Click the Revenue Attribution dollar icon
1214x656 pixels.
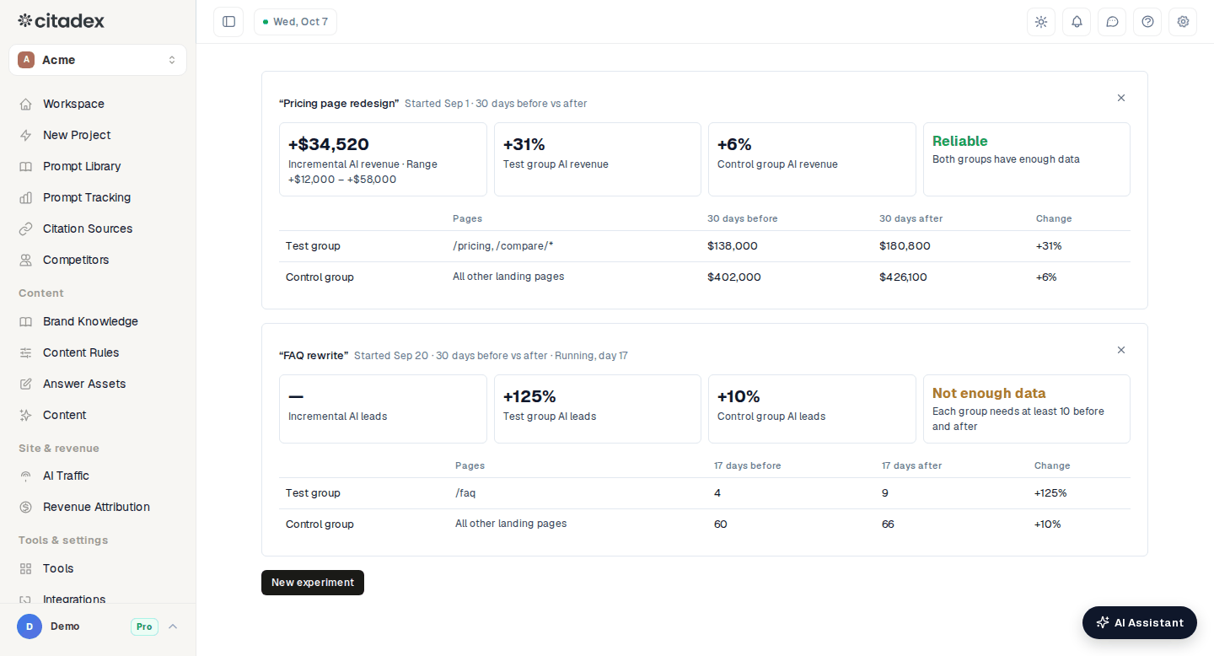26,507
